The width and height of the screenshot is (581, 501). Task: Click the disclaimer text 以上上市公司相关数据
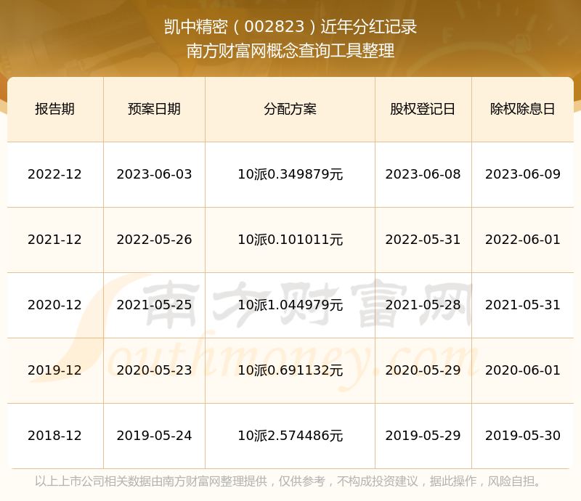click(x=93, y=481)
